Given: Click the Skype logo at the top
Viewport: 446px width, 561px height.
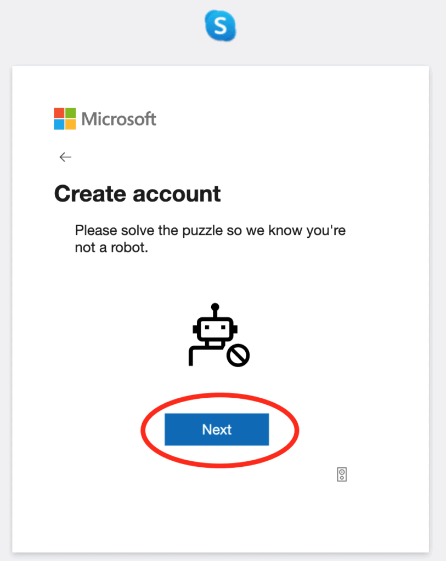Looking at the screenshot, I should [x=221, y=26].
